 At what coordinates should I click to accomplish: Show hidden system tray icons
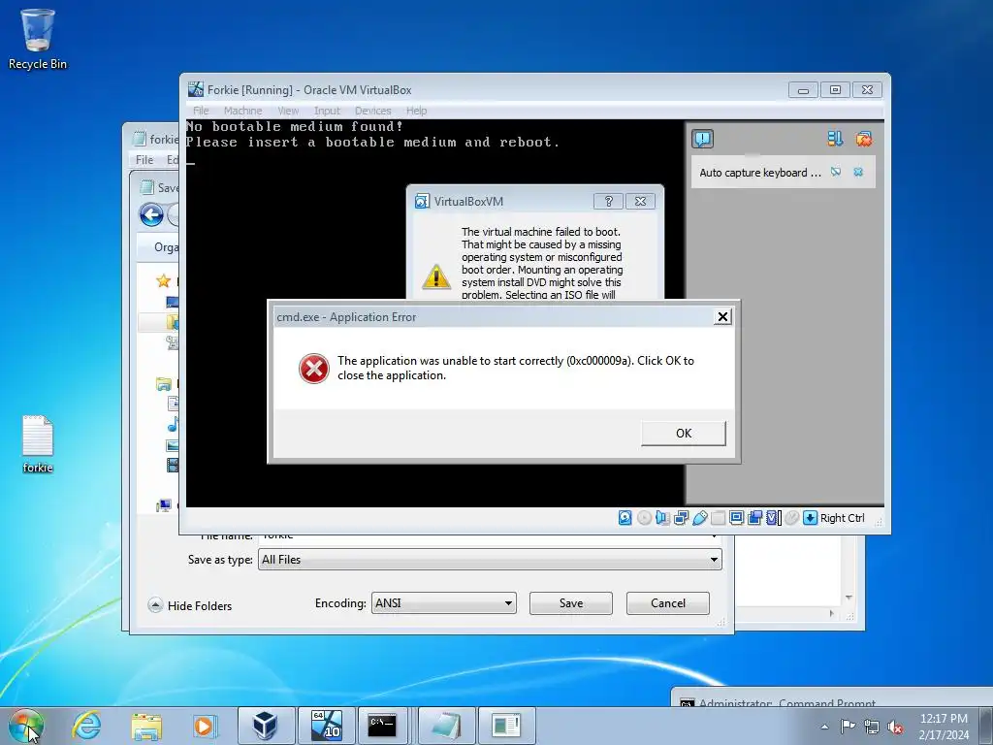point(824,727)
